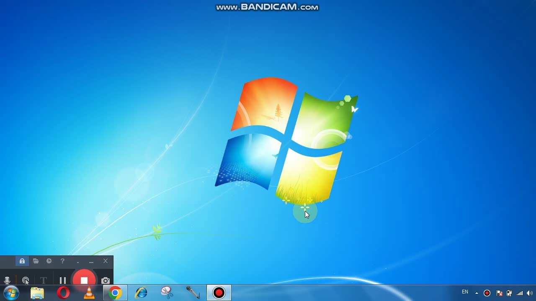Open the Snipping Tool from the taskbar
This screenshot has width=536, height=301.
point(167,293)
